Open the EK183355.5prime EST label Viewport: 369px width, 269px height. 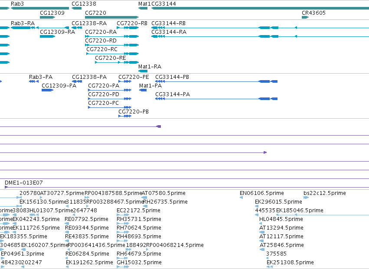(23, 237)
